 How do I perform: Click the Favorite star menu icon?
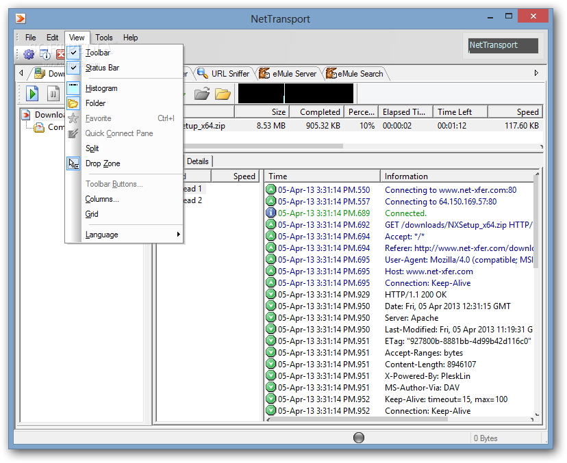click(73, 118)
